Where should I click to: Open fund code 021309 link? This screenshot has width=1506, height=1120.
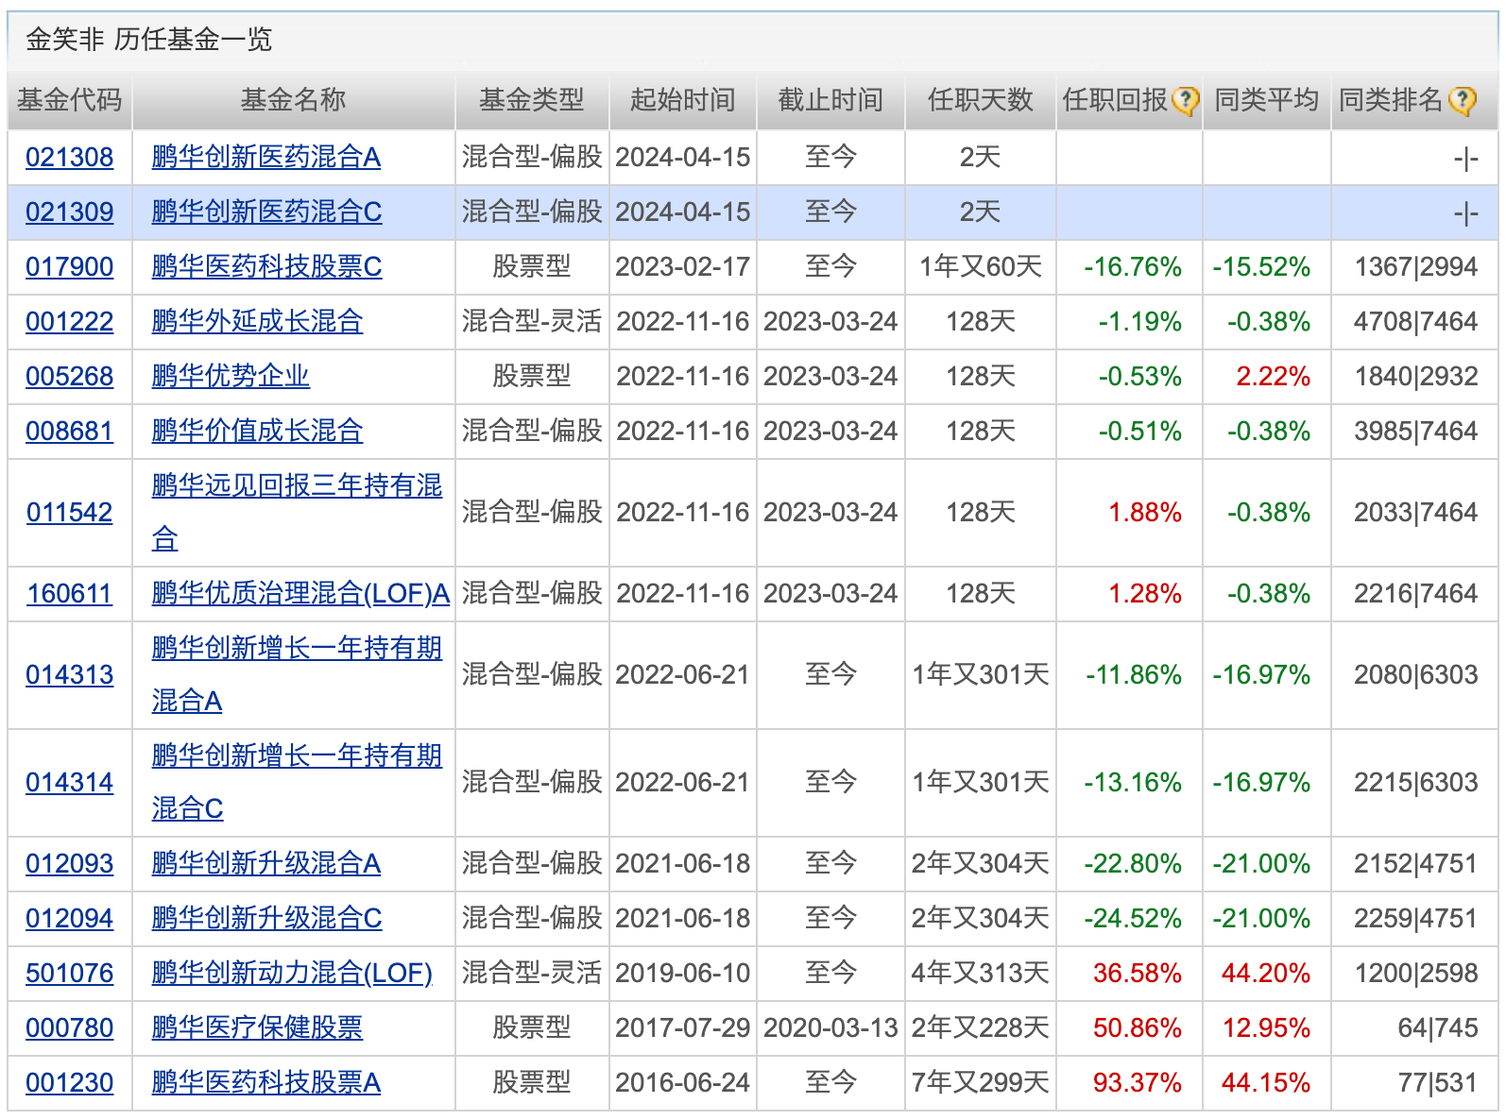[70, 212]
